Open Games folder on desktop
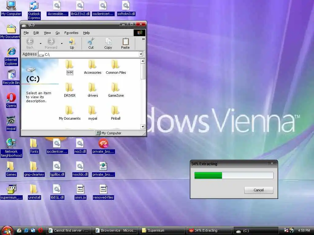 [x=11, y=169]
